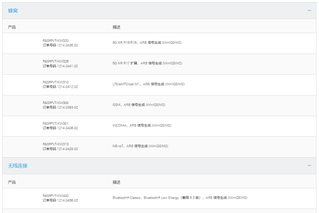
Task: Click the 产品 column header under 蜂窝
Action: (12, 27)
